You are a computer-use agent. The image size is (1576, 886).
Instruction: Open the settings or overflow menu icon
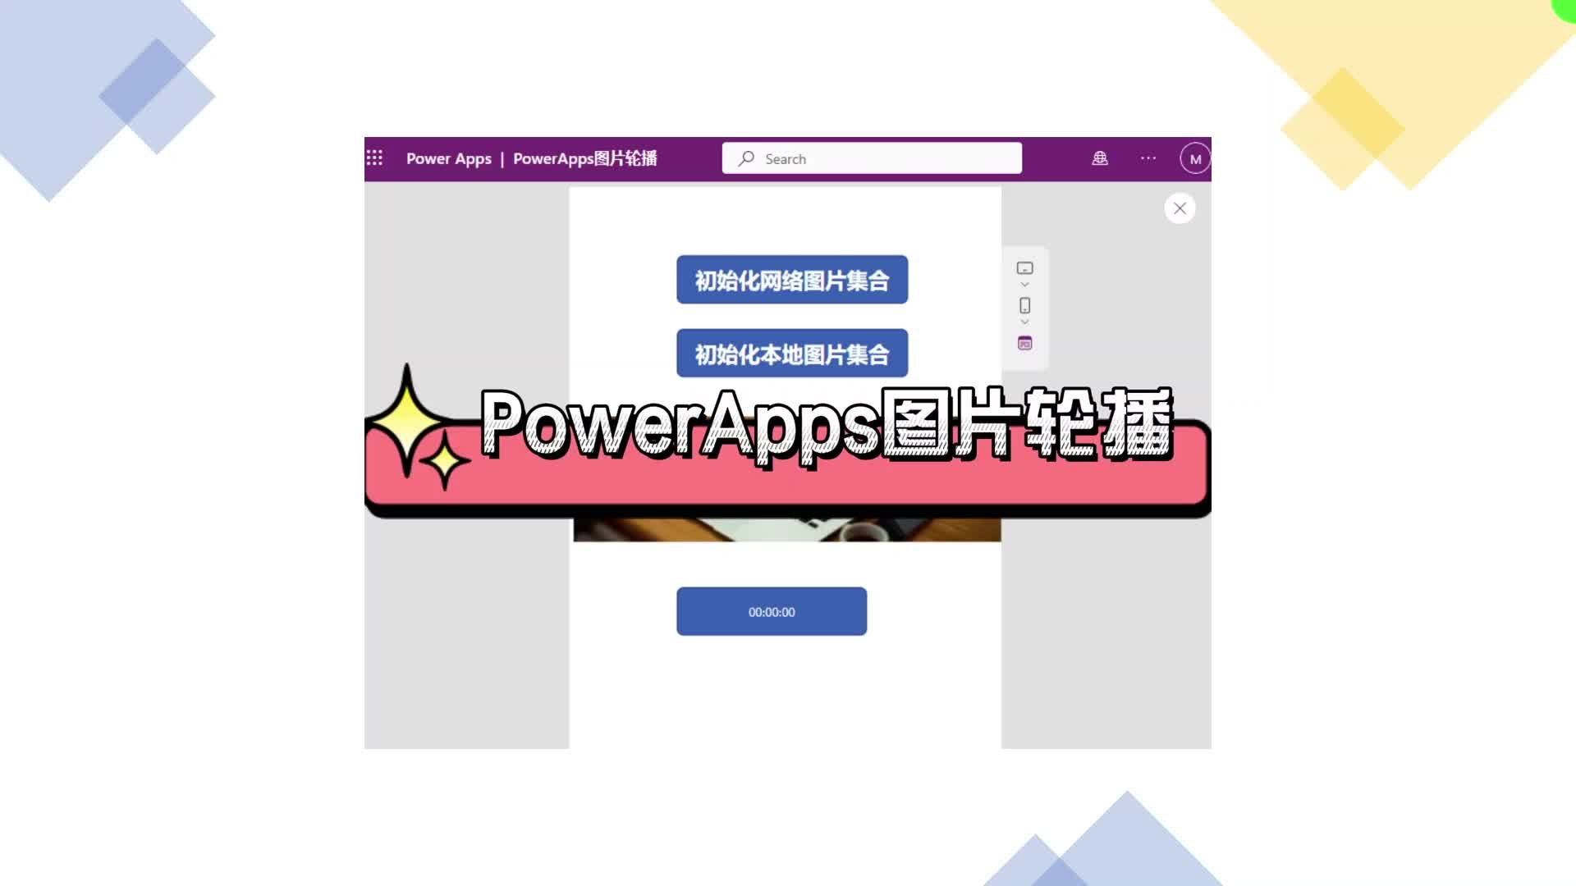(x=1148, y=158)
